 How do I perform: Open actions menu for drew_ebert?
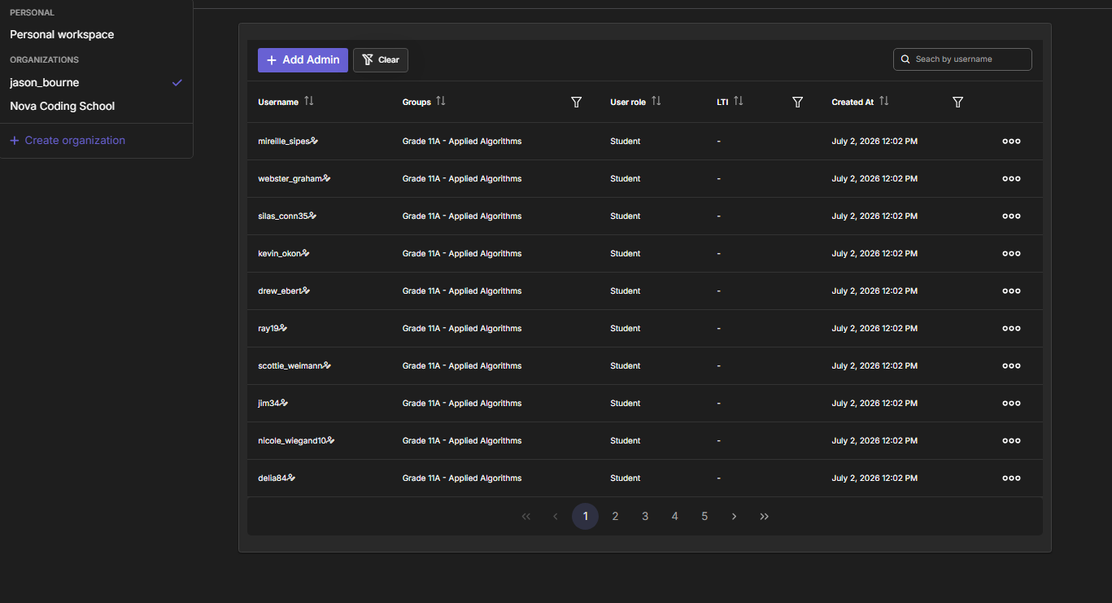click(1011, 291)
